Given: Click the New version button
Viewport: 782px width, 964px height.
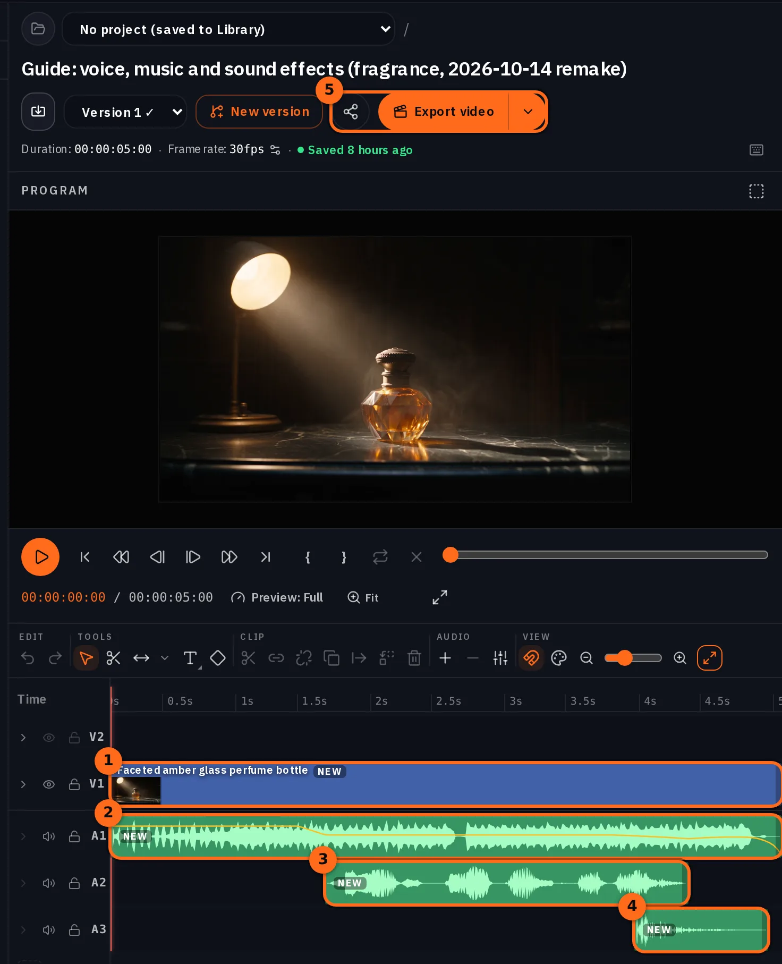Looking at the screenshot, I should [259, 112].
